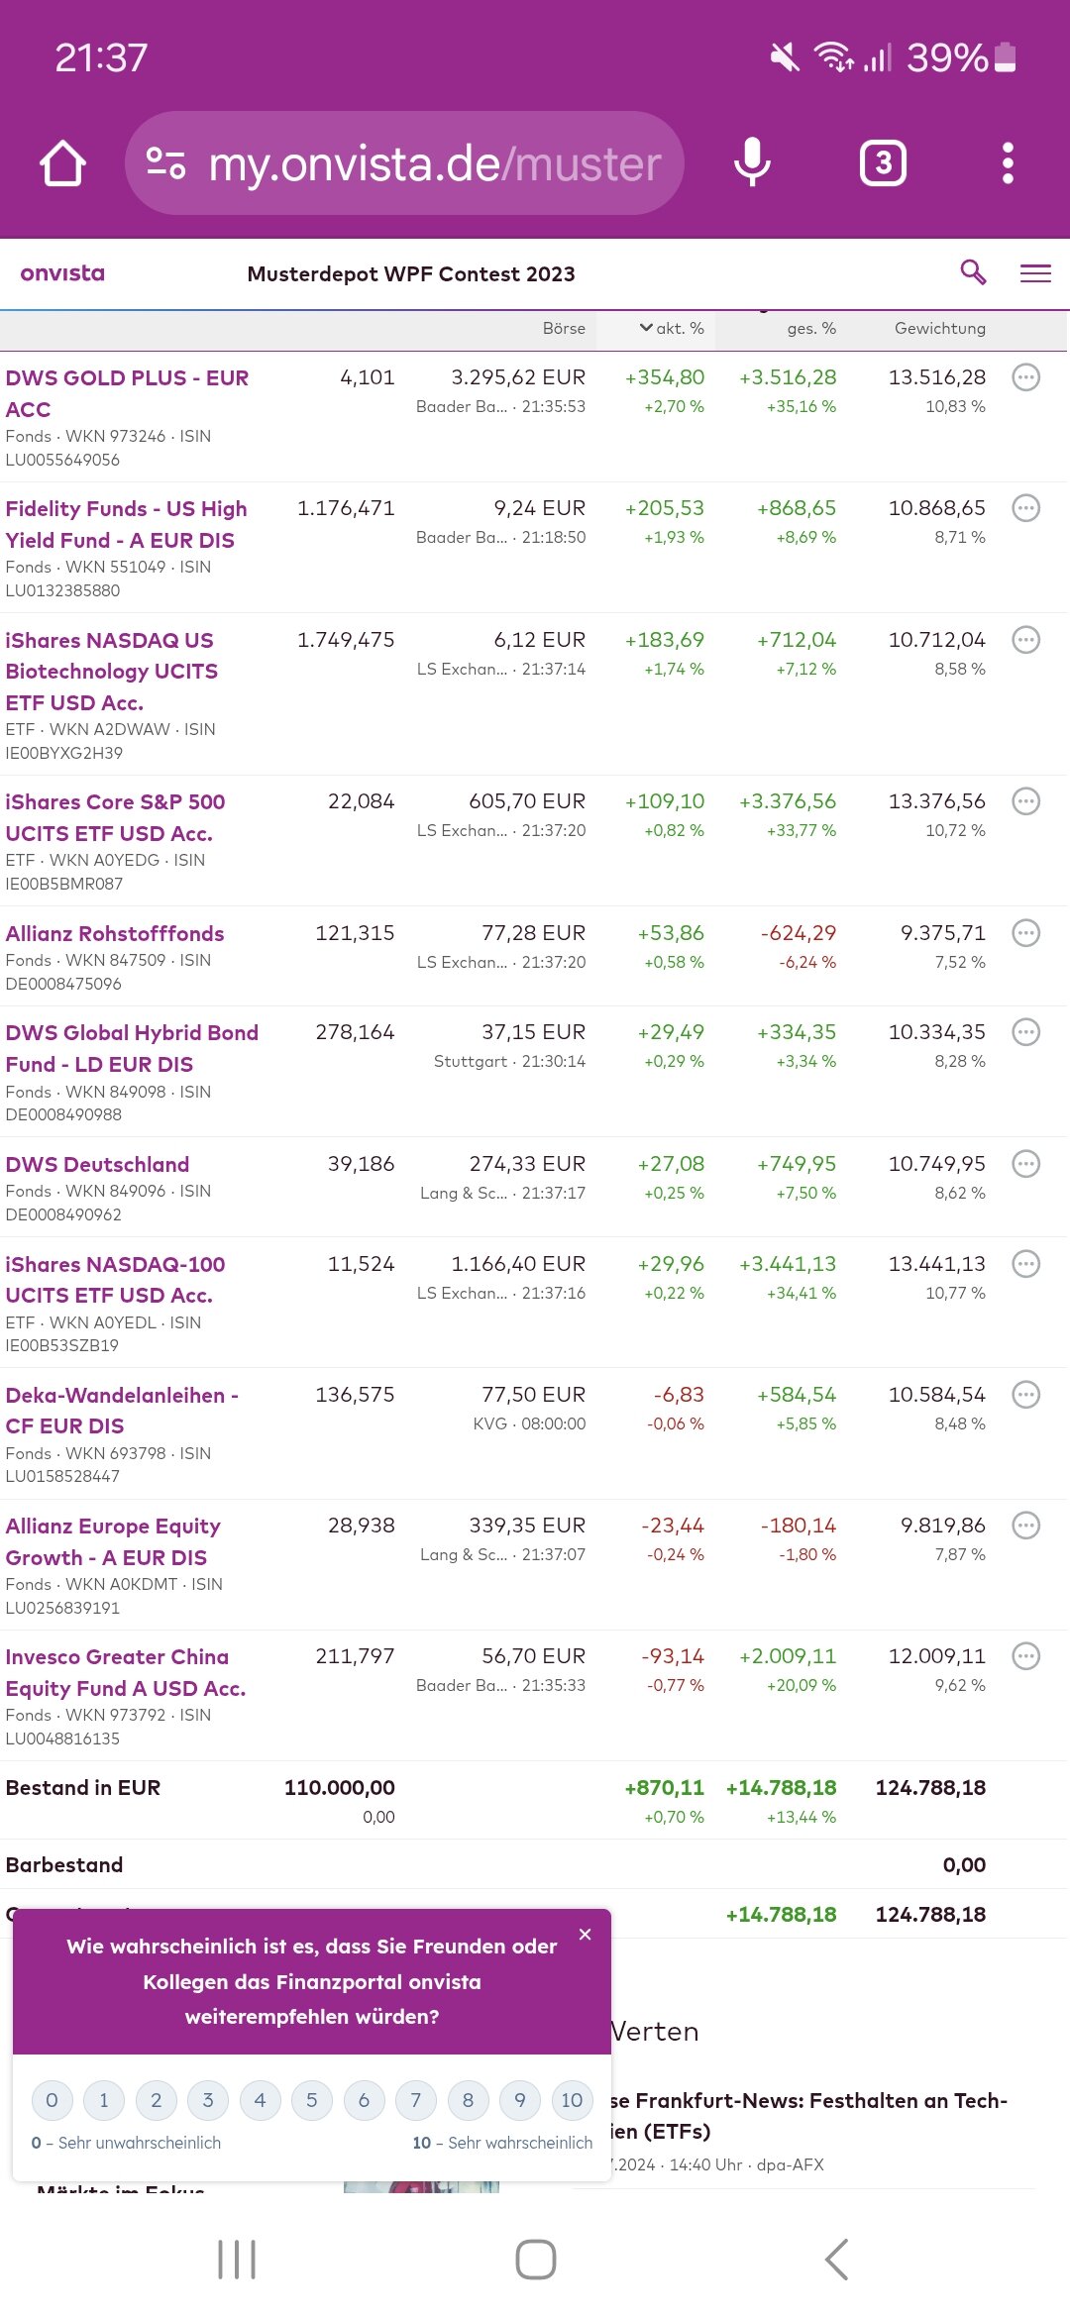Close the recommendation survey popup
Viewport: 1070px width, 2318px height.
click(585, 1935)
